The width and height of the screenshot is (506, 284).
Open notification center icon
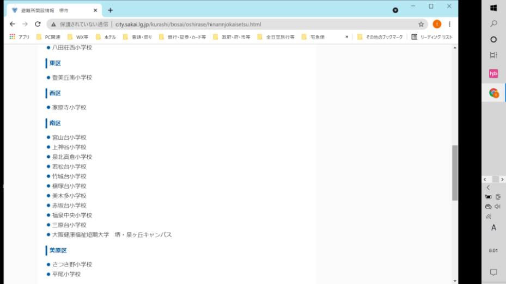pyautogui.click(x=493, y=273)
